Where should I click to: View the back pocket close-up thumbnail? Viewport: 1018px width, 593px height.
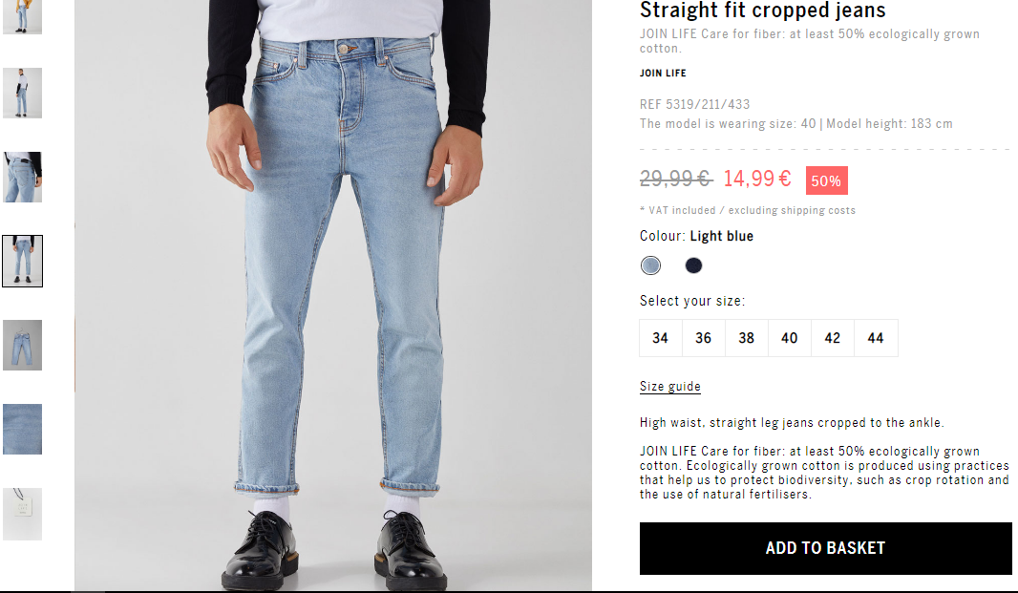click(x=22, y=177)
